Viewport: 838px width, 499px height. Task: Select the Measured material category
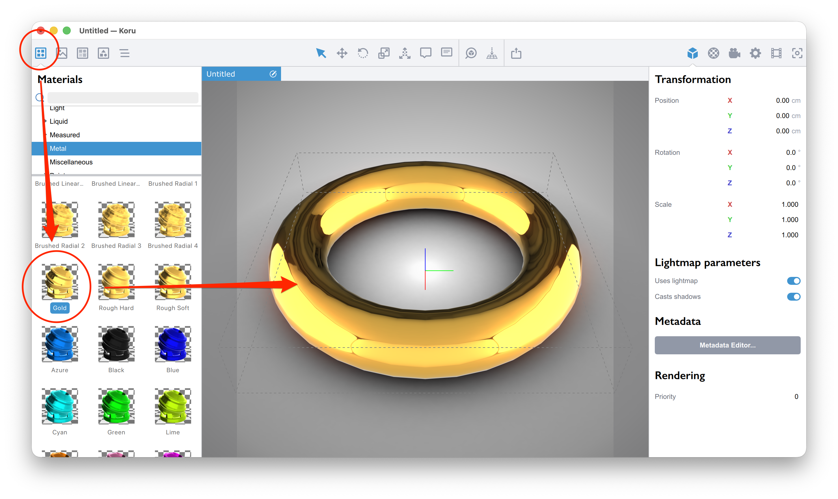[116, 135]
